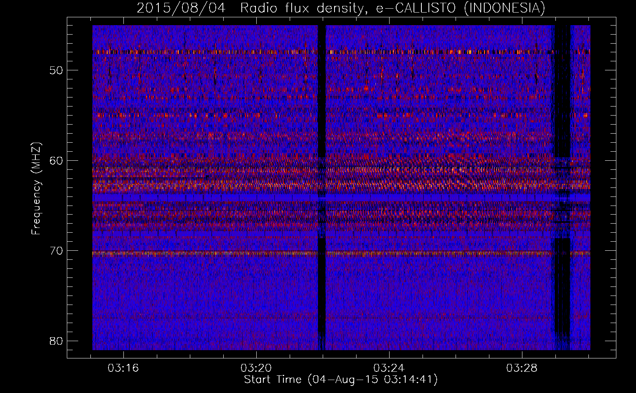The height and width of the screenshot is (393, 636).
Task: Click the bright horizontal band at 70 MHz
Action: click(341, 253)
